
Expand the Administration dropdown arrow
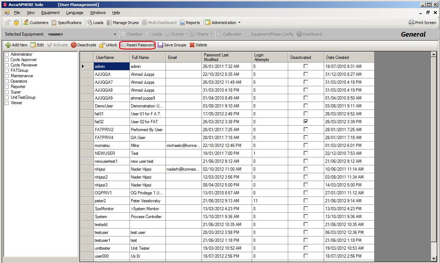tap(239, 23)
